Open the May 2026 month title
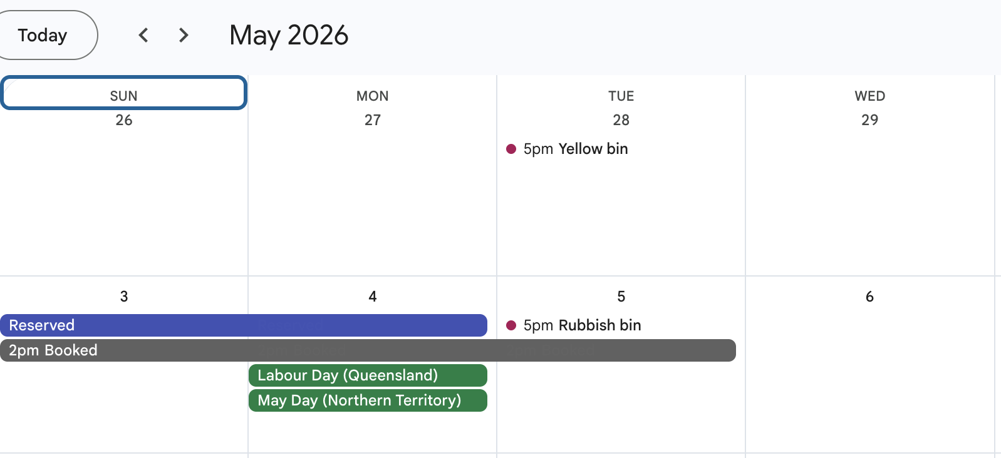Viewport: 1001px width, 458px height. point(289,35)
